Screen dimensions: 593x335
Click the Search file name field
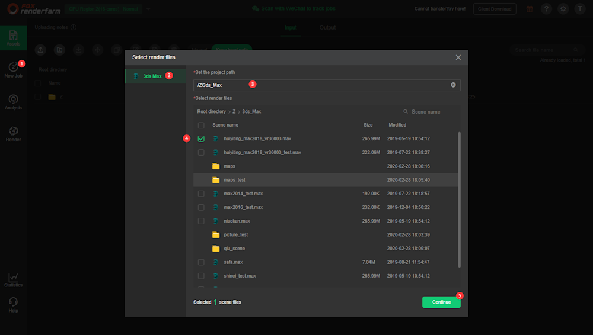pos(547,50)
